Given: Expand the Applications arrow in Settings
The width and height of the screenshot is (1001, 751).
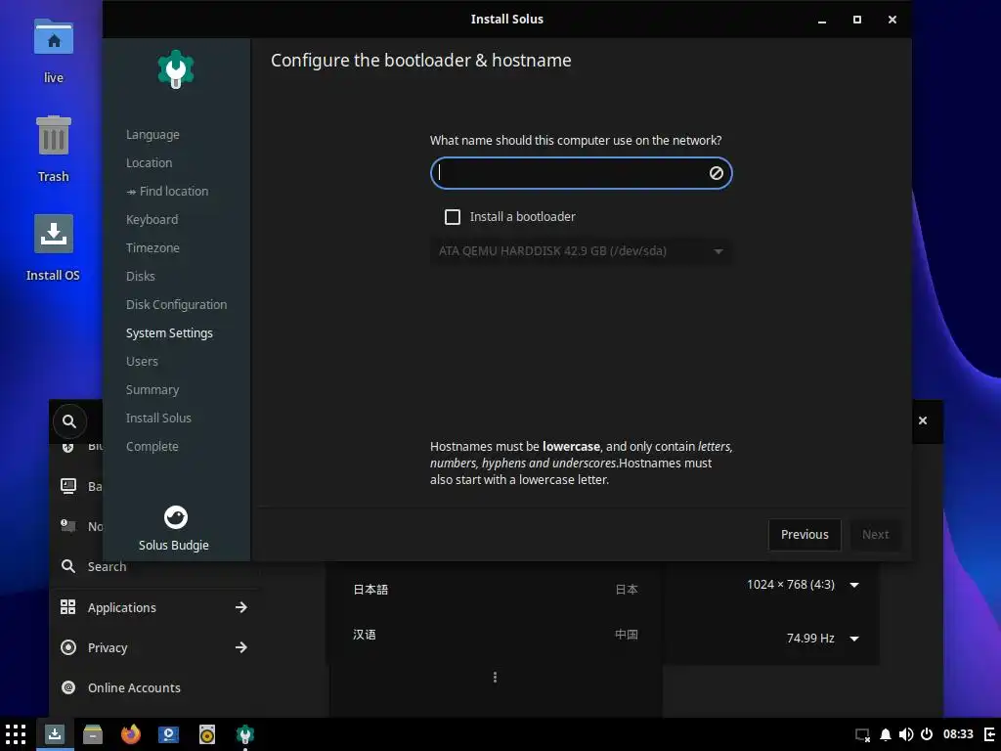Looking at the screenshot, I should 240,607.
